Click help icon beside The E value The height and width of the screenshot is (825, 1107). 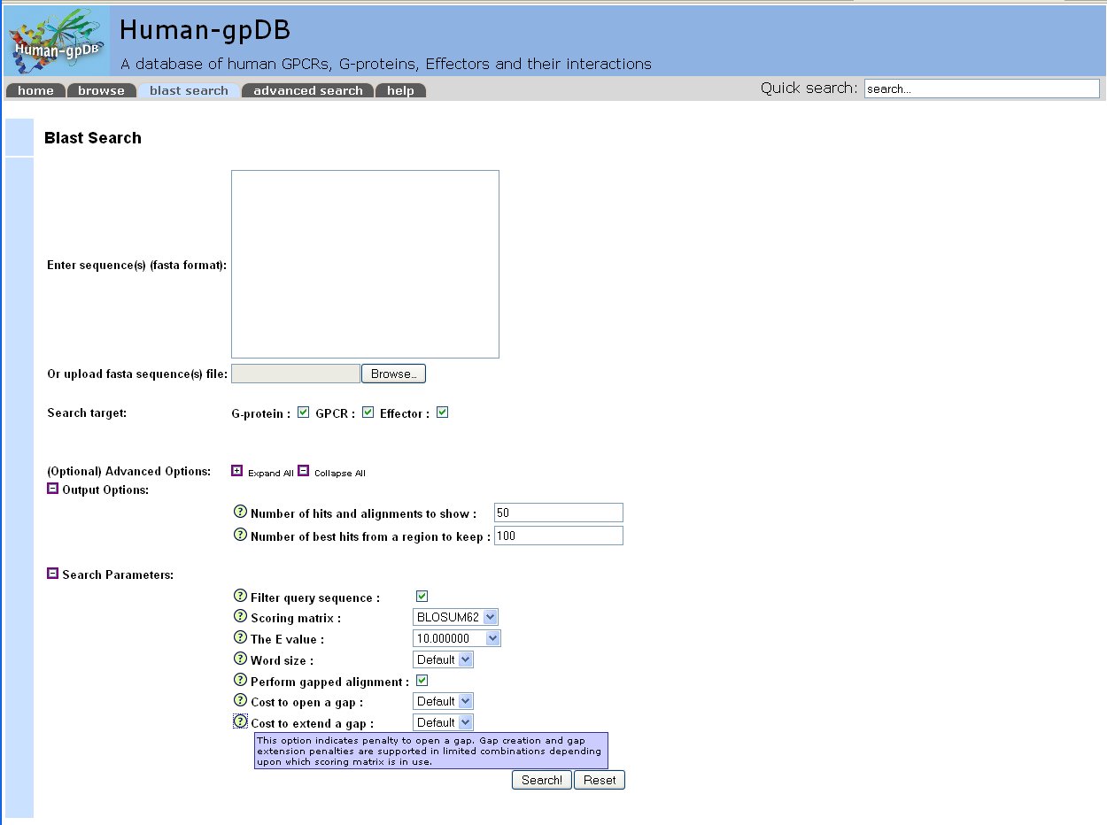(239, 638)
